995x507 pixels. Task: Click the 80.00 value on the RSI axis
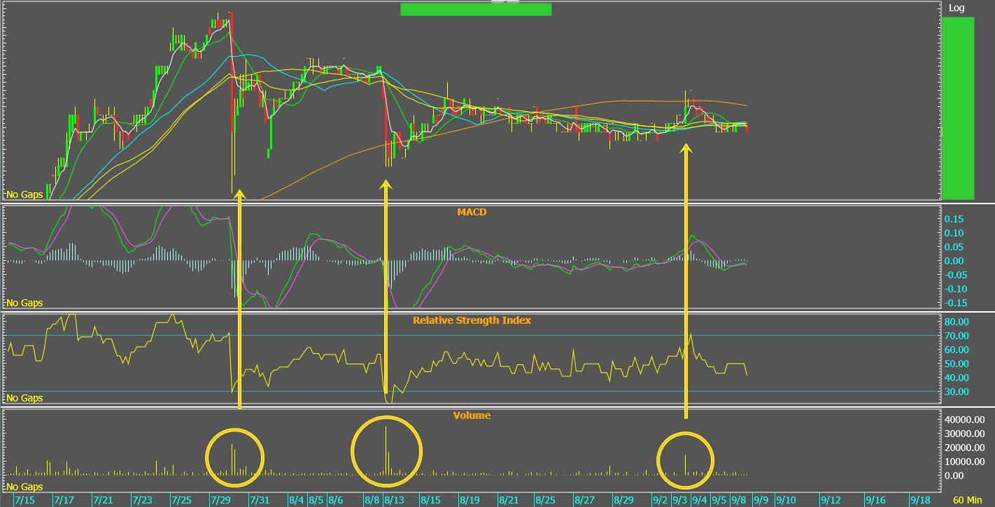(957, 322)
